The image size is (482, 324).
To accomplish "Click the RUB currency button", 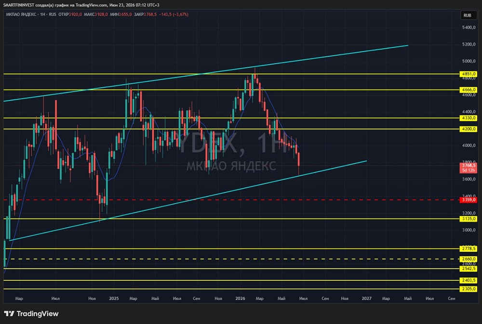I will point(468,15).
